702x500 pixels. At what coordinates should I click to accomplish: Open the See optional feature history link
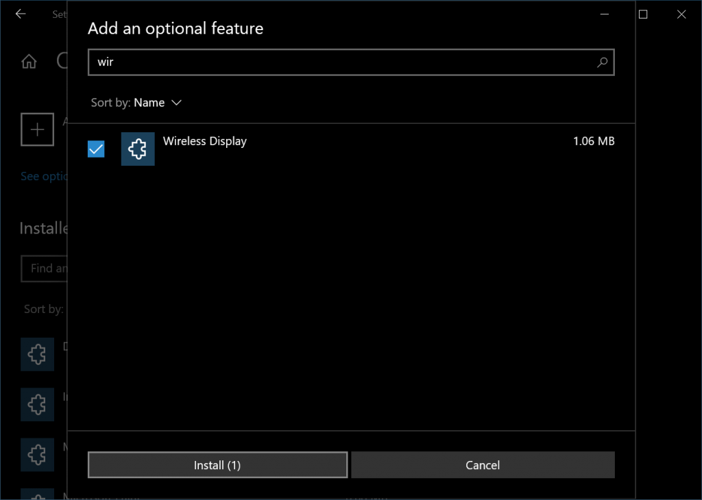44,176
